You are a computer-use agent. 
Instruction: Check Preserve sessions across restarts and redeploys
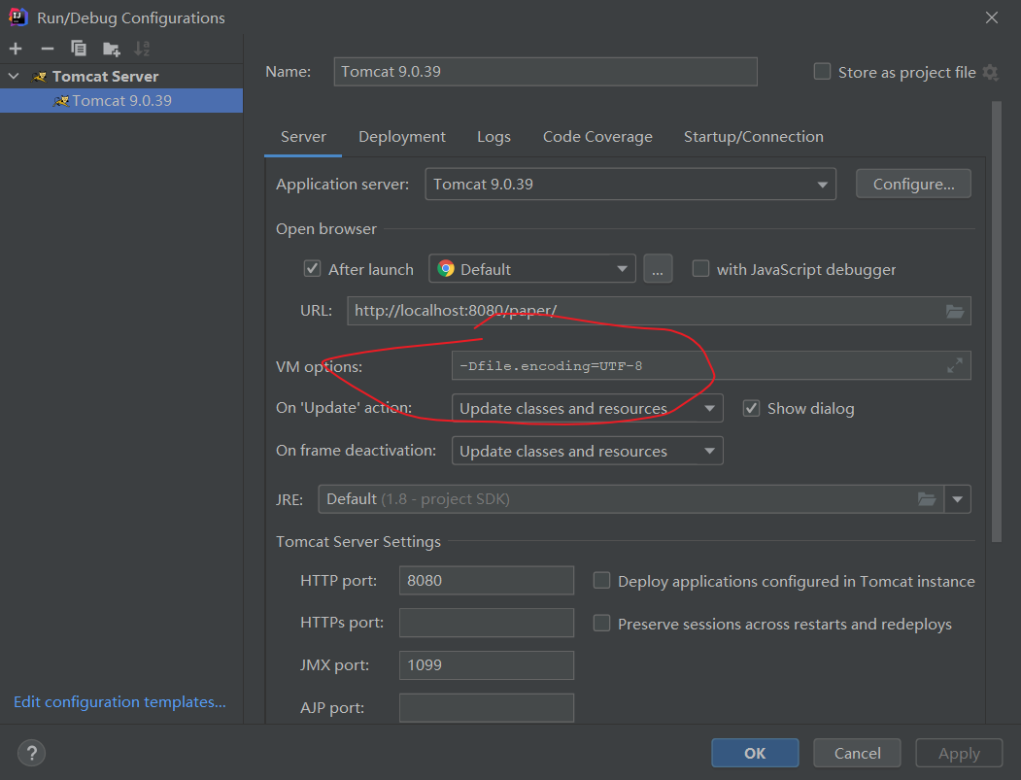pos(601,624)
